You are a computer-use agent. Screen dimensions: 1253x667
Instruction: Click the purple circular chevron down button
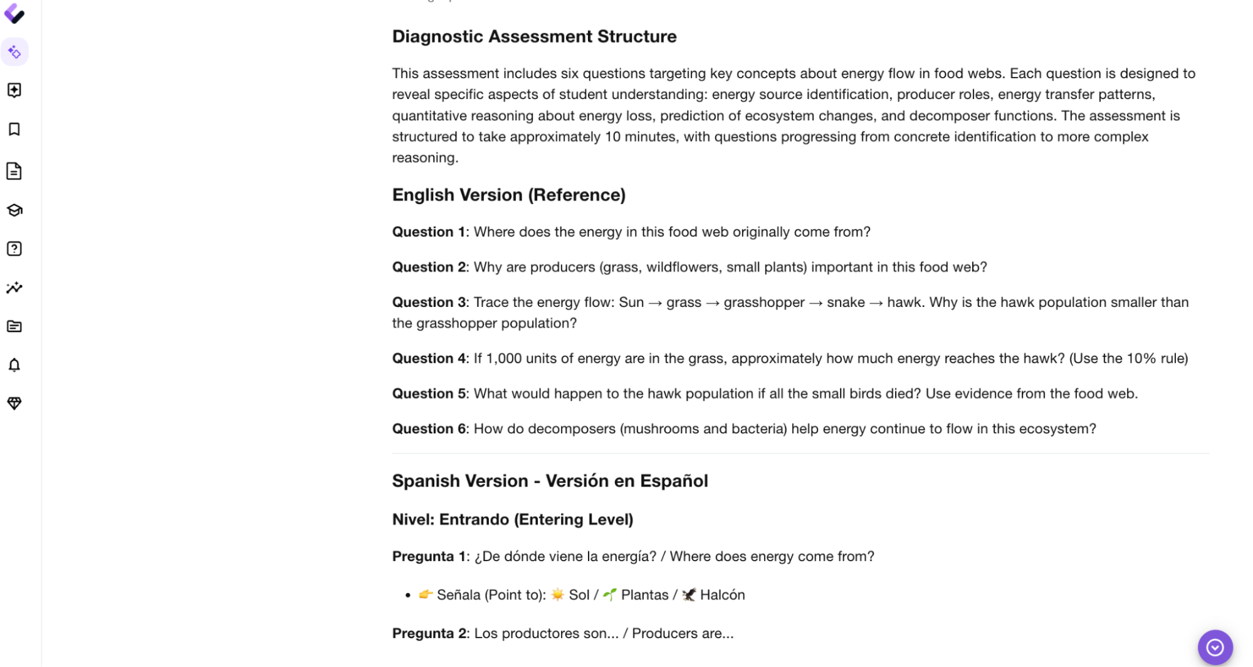click(1215, 647)
